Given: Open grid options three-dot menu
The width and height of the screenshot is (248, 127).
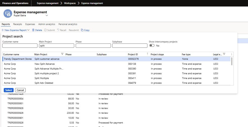Looking at the screenshot, I should pyautogui.click(x=231, y=54).
